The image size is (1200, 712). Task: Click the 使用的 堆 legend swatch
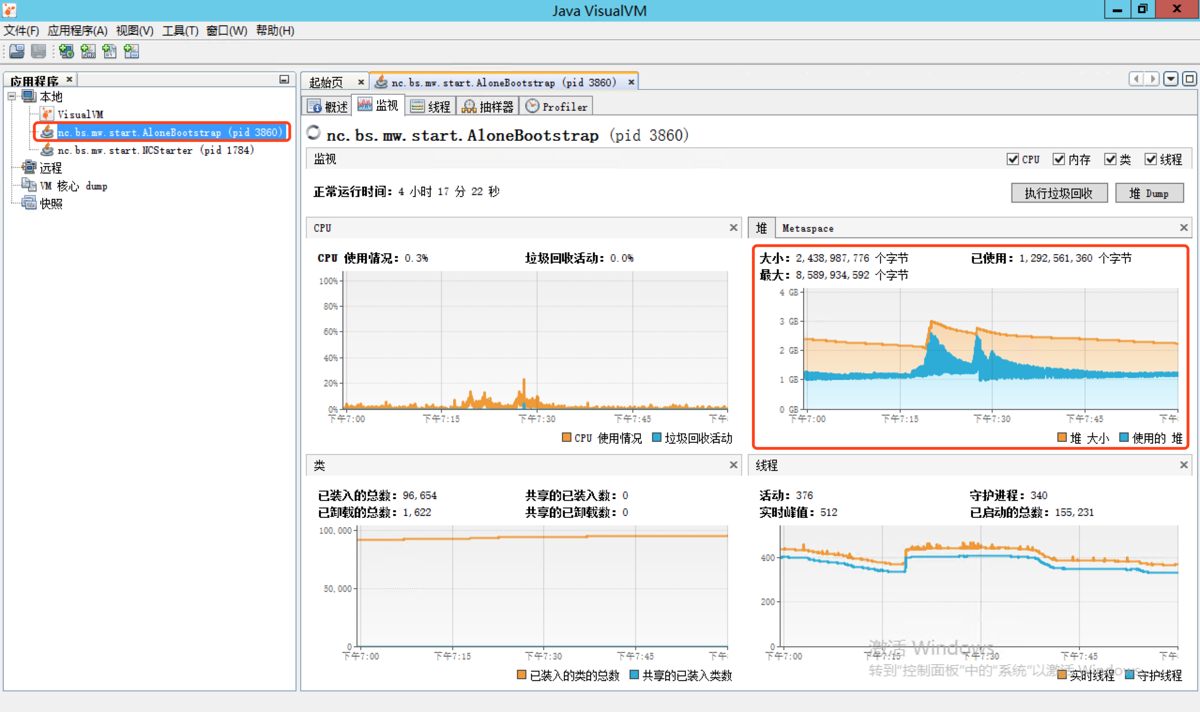(1124, 437)
